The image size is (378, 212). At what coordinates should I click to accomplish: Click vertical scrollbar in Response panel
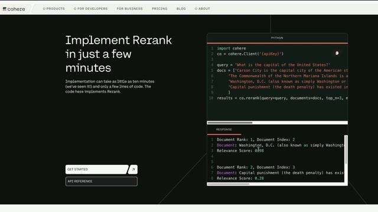(346, 150)
